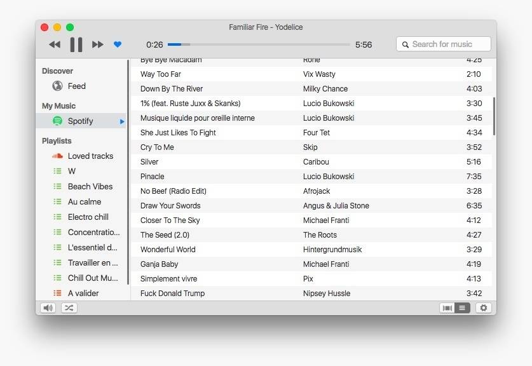
Task: Skip forward to the next track
Action: [98, 44]
